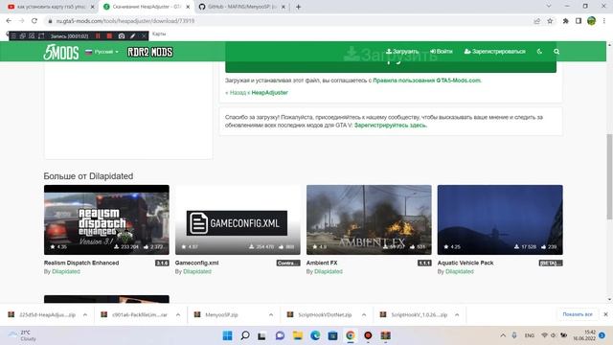Pause the screen recording

(98, 36)
